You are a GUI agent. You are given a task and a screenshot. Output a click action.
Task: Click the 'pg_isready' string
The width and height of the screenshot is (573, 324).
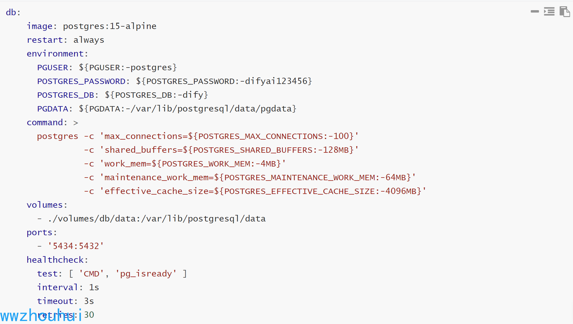click(146, 273)
